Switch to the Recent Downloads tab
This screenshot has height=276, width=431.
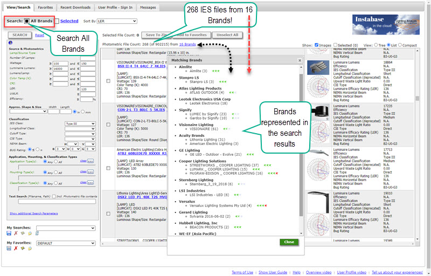coord(75,8)
